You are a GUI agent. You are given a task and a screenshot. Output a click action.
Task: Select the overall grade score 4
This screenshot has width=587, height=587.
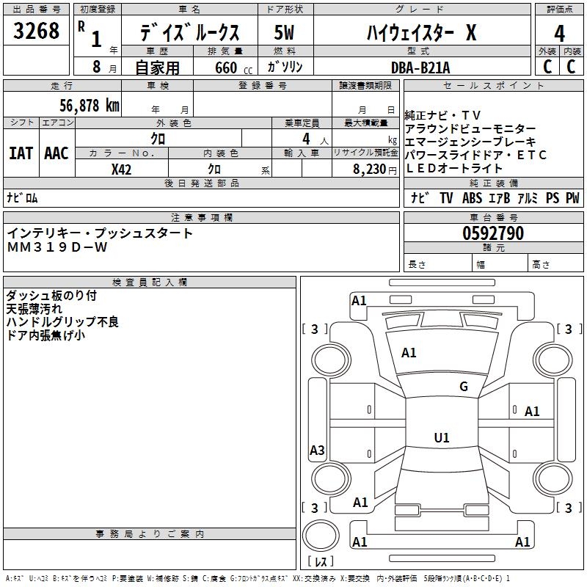point(559,32)
